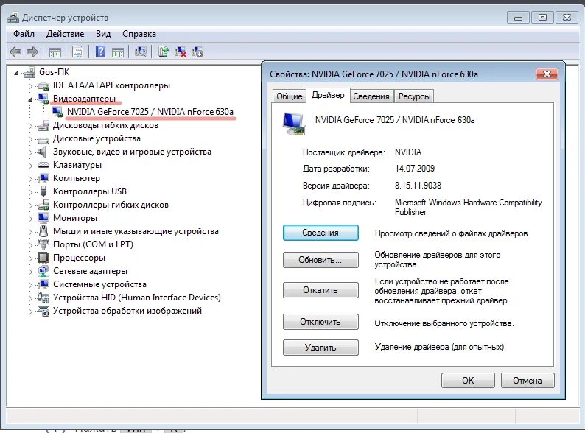Click the speaker icon for Звуковые устройства
This screenshot has width=585, height=433.
43,152
